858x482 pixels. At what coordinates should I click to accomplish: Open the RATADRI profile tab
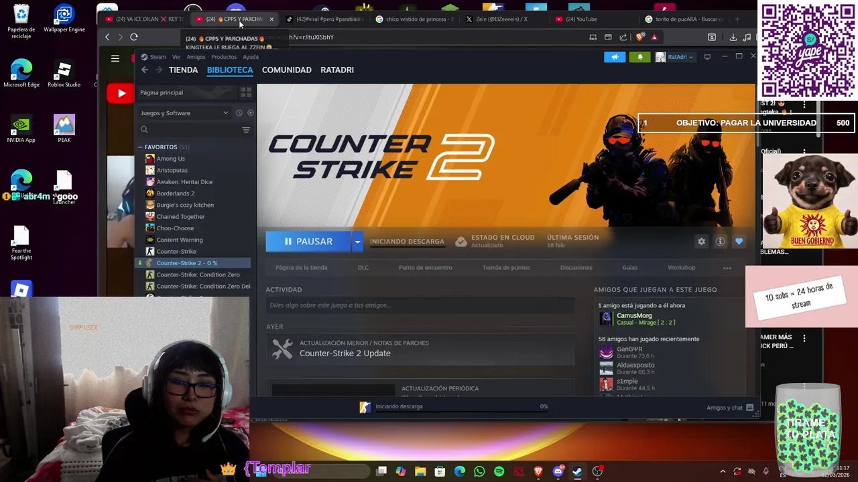click(337, 70)
